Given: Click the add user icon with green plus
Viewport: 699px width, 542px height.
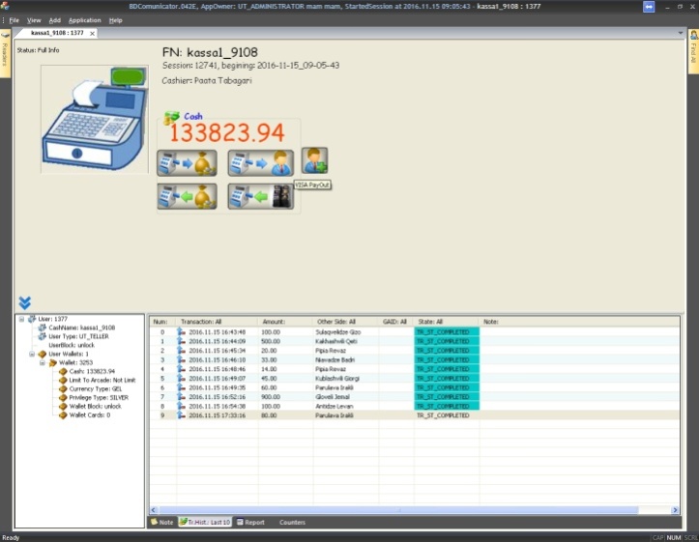Looking at the screenshot, I should click(x=314, y=159).
